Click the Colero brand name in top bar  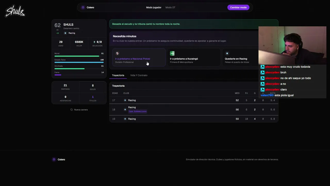tap(90, 7)
